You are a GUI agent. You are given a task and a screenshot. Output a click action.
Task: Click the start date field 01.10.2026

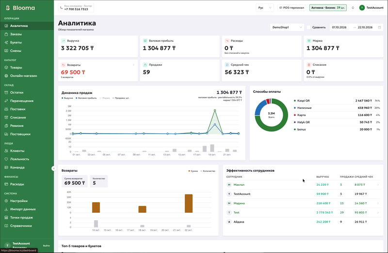tap(339, 28)
